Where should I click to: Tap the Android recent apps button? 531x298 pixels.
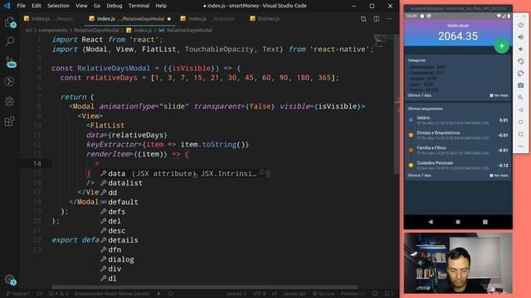(x=485, y=222)
